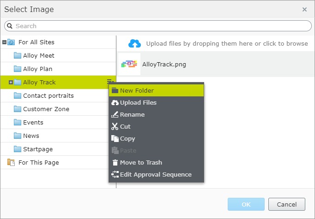Click the cloud upload icon in file pane
This screenshot has height=219, width=315.
(134, 43)
